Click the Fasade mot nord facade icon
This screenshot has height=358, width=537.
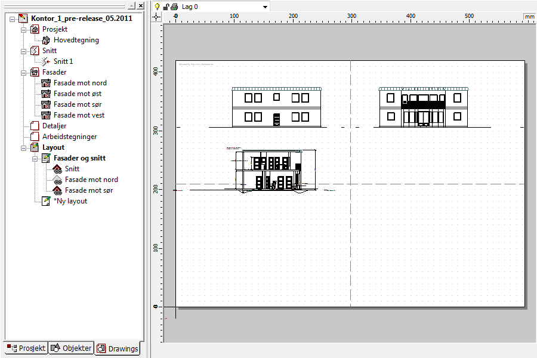46,83
